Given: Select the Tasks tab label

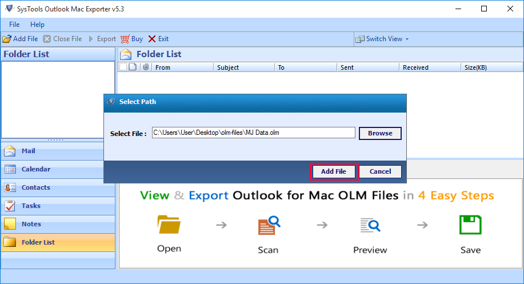Looking at the screenshot, I should tap(31, 206).
